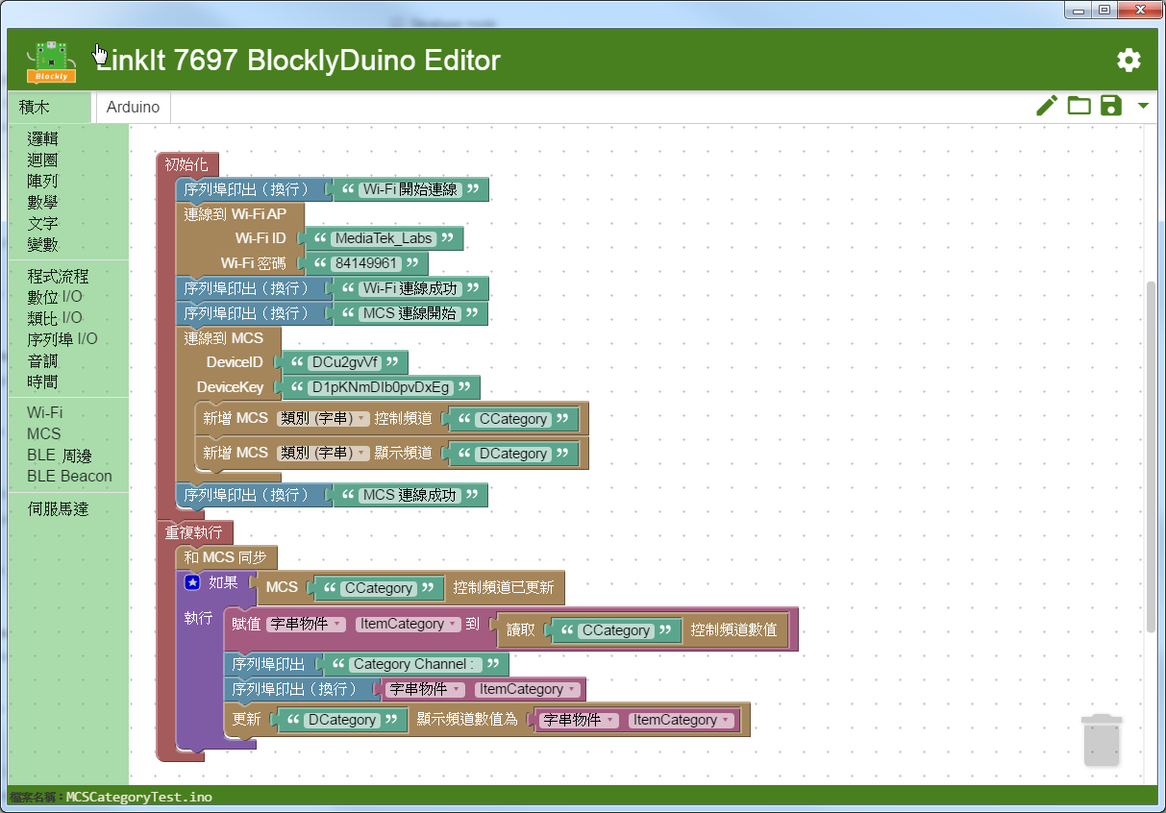Click the Blockly logo in the header
Image resolution: width=1166 pixels, height=813 pixels.
(x=50, y=60)
